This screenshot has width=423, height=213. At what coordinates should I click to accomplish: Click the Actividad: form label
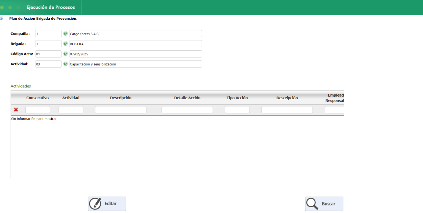[19, 64]
